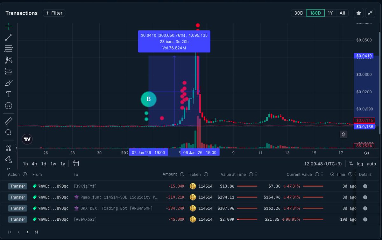This screenshot has width=382, height=240.
Task: Enable the magnet snapping tool
Action: 9,147
